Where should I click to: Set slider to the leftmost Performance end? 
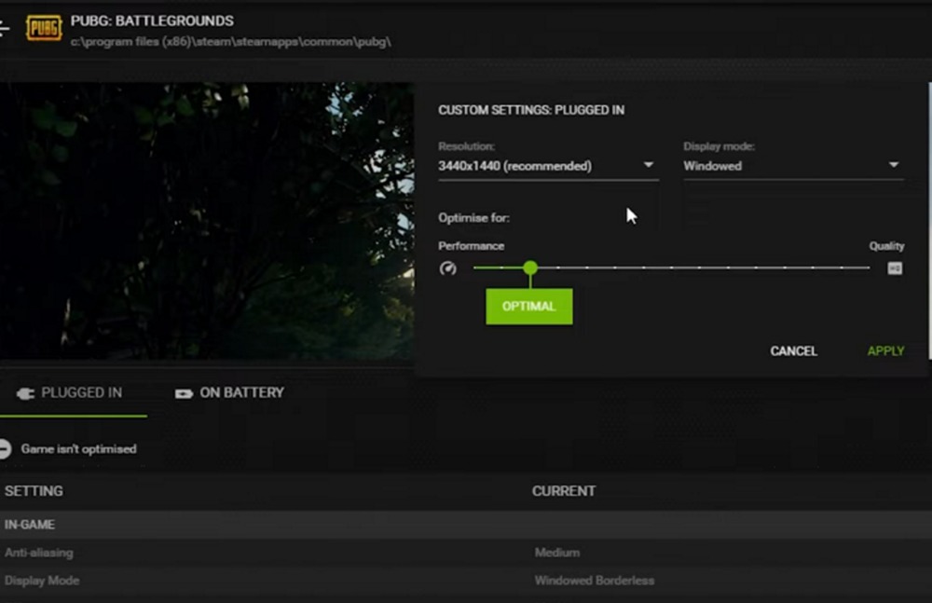click(475, 267)
